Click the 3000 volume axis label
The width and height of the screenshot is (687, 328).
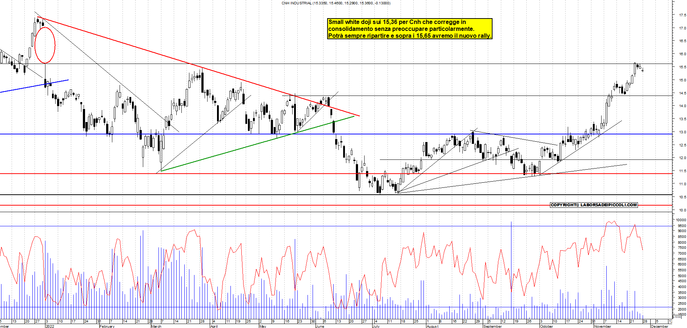point(682,298)
